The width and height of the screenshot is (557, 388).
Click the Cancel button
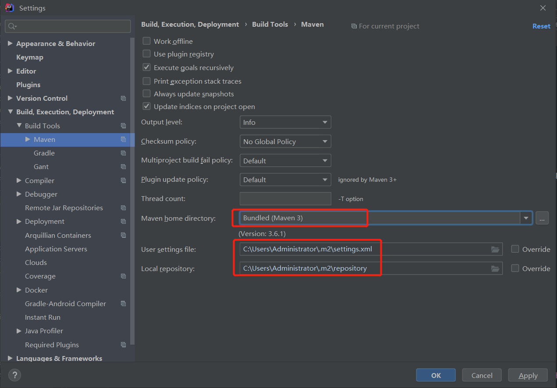(482, 375)
